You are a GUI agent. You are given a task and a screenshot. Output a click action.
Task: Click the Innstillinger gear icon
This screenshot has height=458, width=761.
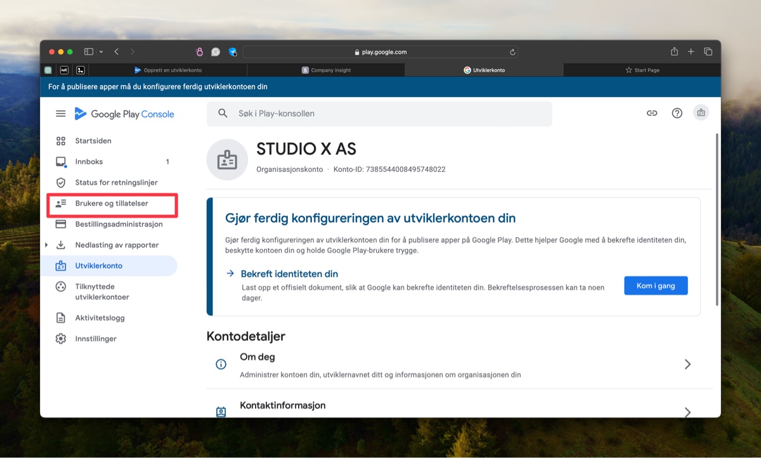point(61,339)
